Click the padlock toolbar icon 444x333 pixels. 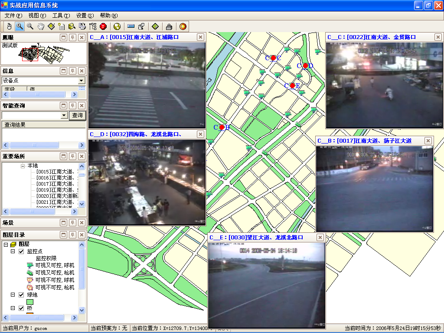click(x=169, y=26)
